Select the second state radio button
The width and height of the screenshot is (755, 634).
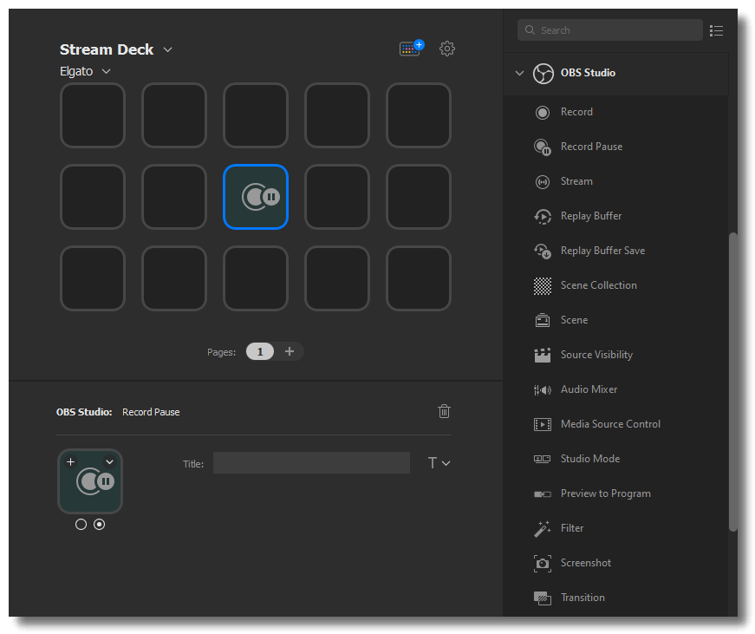click(99, 524)
